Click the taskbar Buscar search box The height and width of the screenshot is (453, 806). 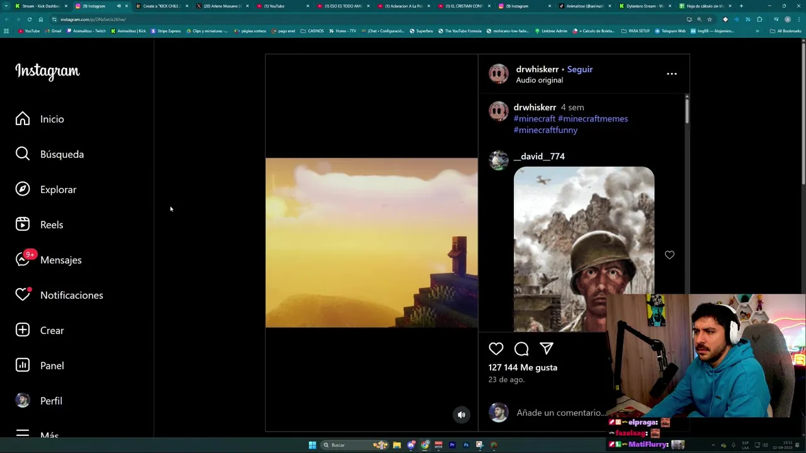[x=356, y=445]
